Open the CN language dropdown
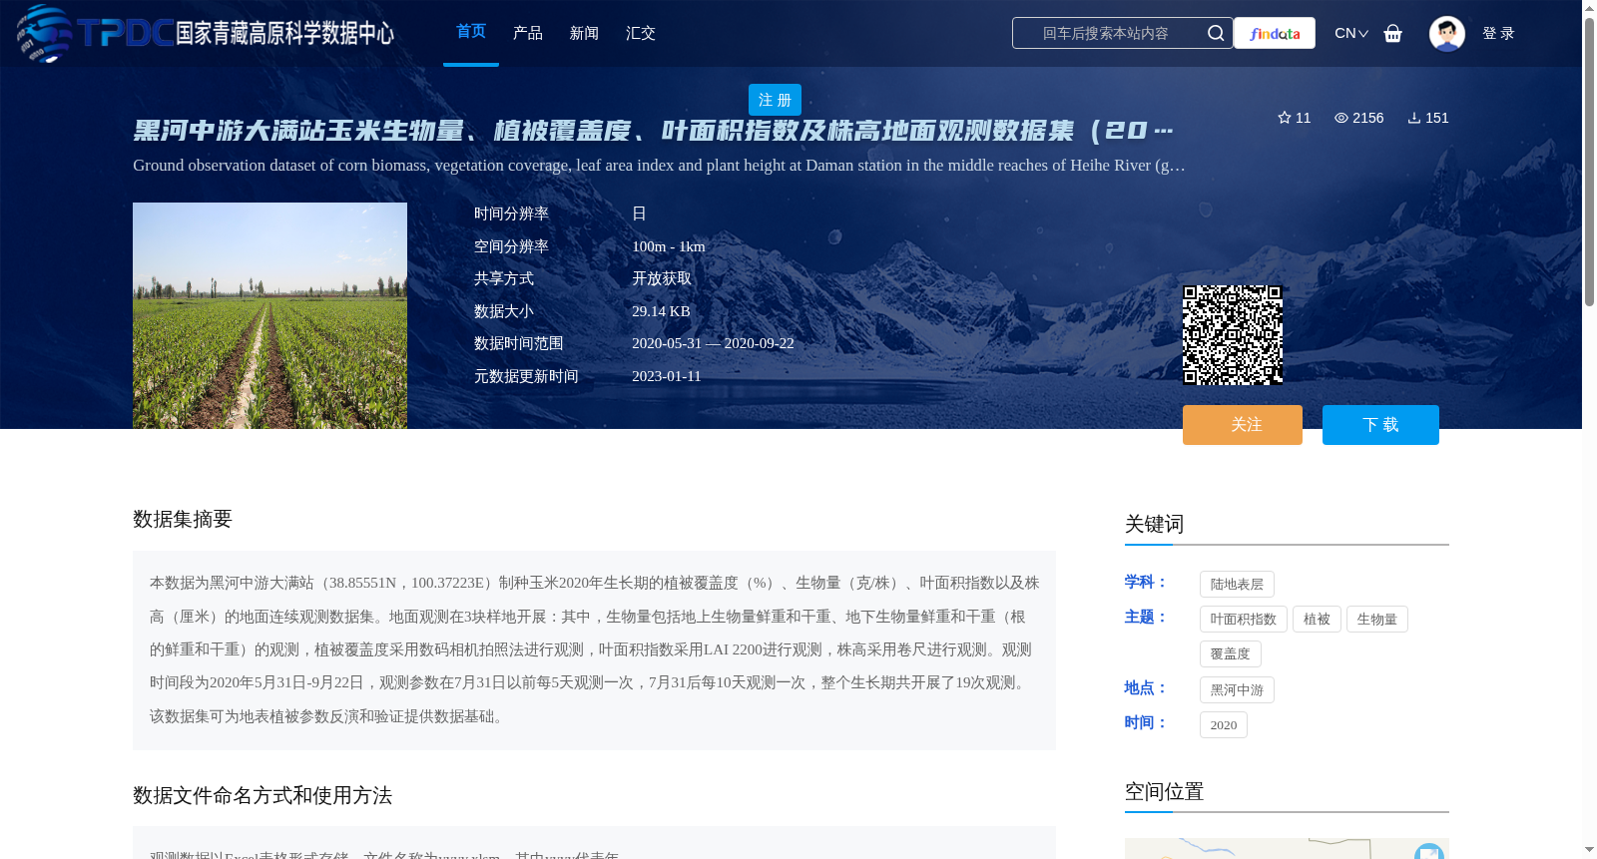The image size is (1597, 859). (x=1351, y=33)
